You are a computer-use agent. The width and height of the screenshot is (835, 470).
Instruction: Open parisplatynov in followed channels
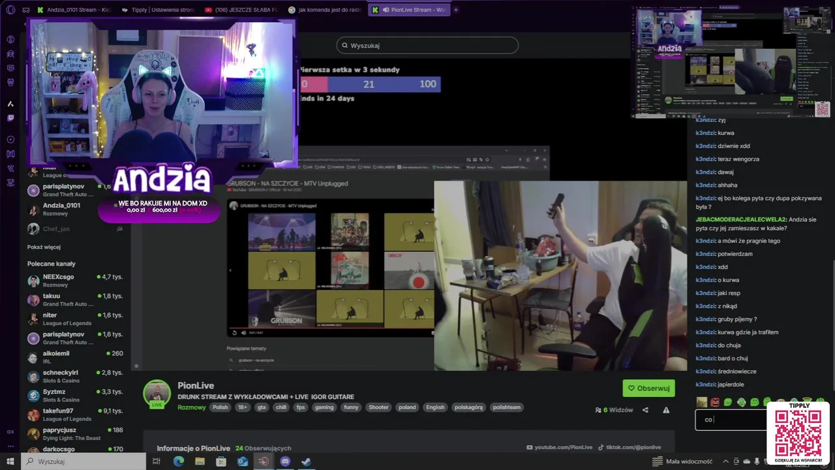click(76, 190)
